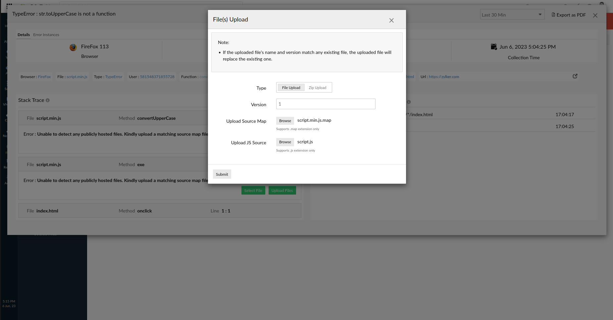
Task: Close the File(s) Upload dialog
Action: click(391, 21)
